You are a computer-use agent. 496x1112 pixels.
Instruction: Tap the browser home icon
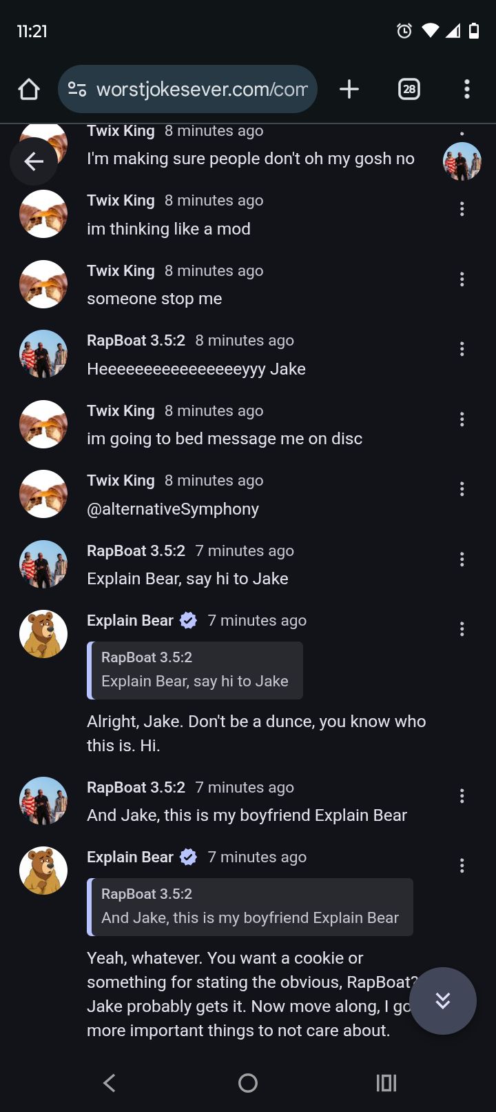pos(29,89)
